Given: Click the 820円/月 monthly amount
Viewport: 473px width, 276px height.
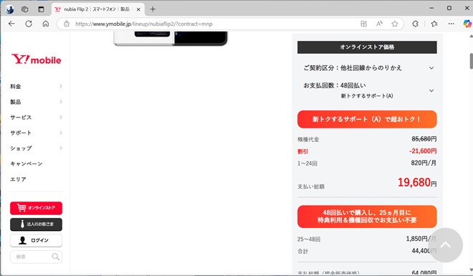Looking at the screenshot, I should [x=424, y=163].
